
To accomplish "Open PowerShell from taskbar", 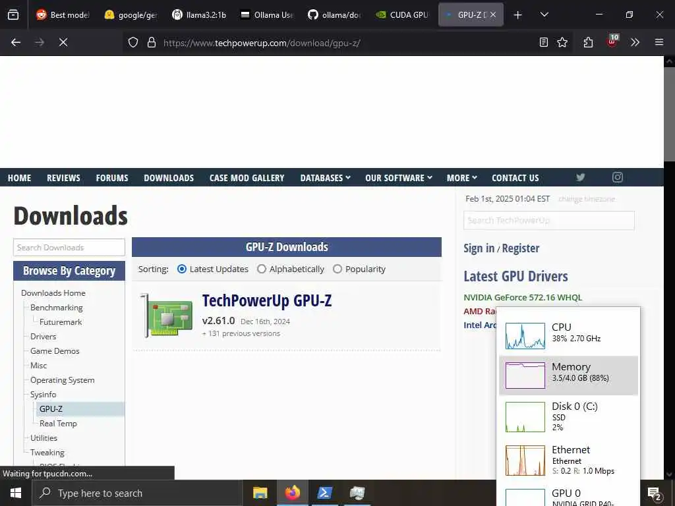I will (x=324, y=493).
